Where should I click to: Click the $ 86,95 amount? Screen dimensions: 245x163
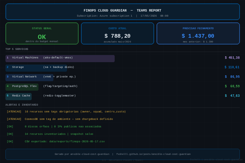232,77
